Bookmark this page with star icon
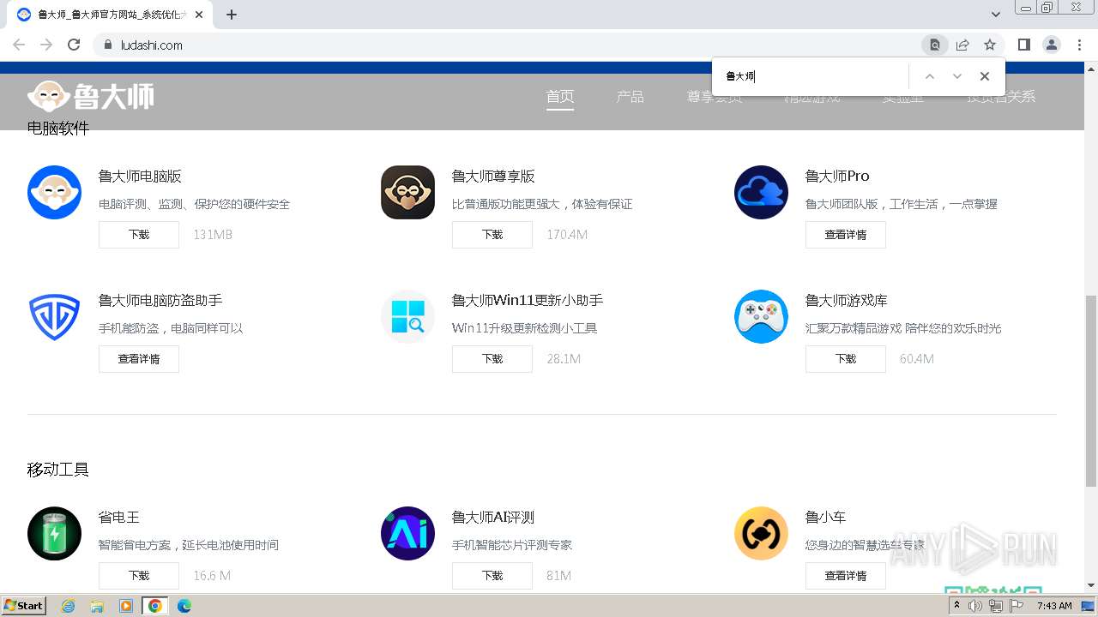Screen dimensions: 1098x617 click(x=990, y=45)
